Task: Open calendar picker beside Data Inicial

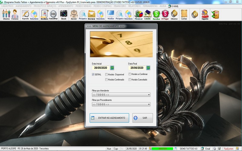Action: pyautogui.click(x=112, y=68)
